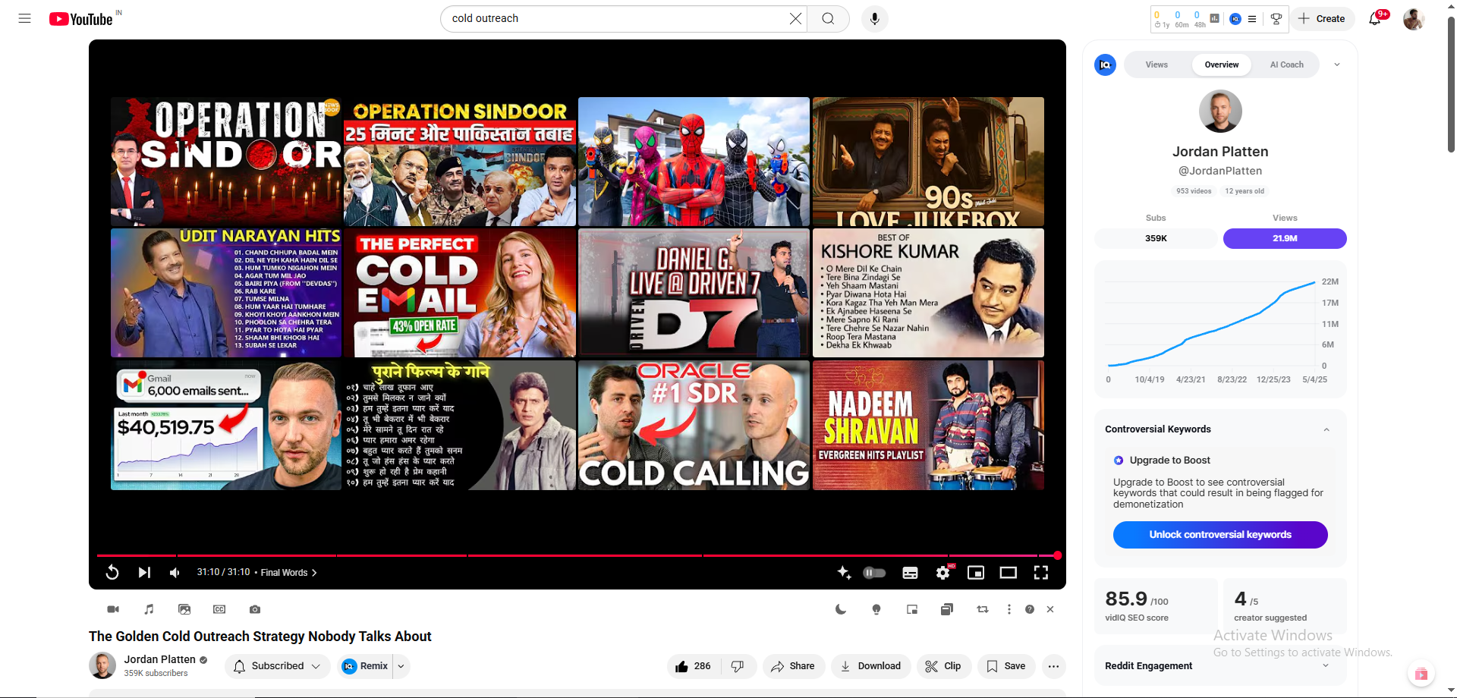This screenshot has width=1457, height=698.
Task: Switch to the Views tab
Action: tap(1156, 64)
